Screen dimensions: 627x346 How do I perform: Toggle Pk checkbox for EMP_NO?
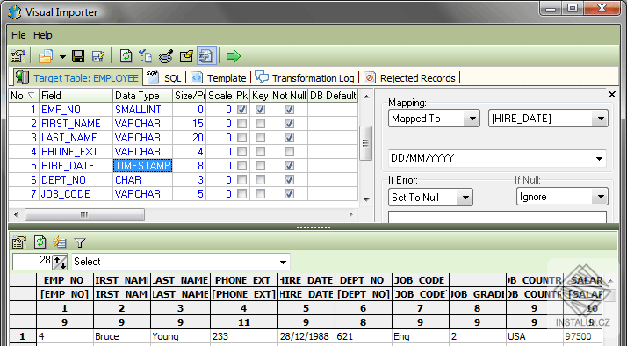tap(241, 109)
